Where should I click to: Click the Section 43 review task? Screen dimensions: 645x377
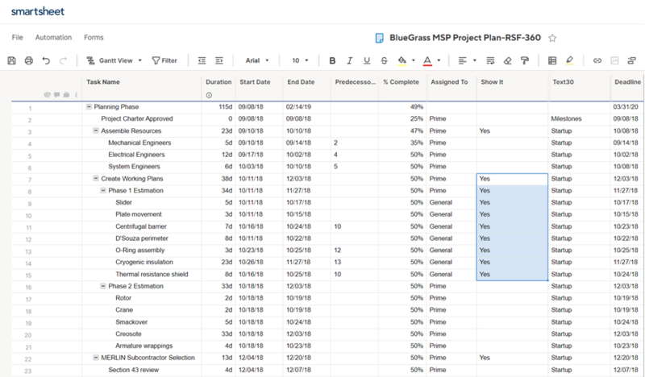(x=134, y=370)
